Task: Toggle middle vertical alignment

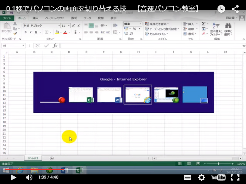Action: 91,25
